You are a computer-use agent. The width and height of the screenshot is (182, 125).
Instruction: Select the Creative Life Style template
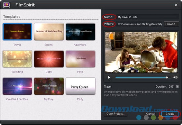(x=17, y=86)
